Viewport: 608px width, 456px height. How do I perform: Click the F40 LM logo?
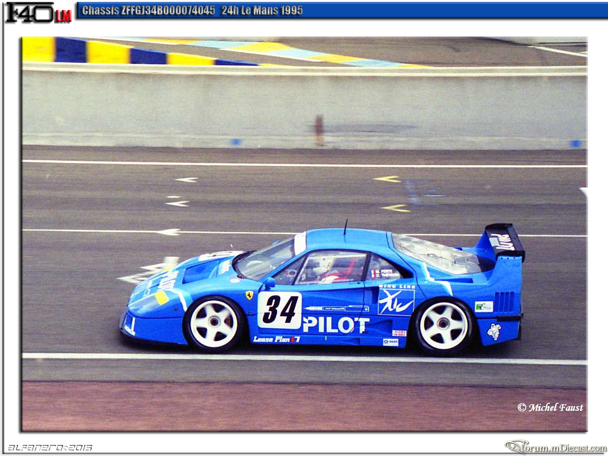pyautogui.click(x=38, y=12)
